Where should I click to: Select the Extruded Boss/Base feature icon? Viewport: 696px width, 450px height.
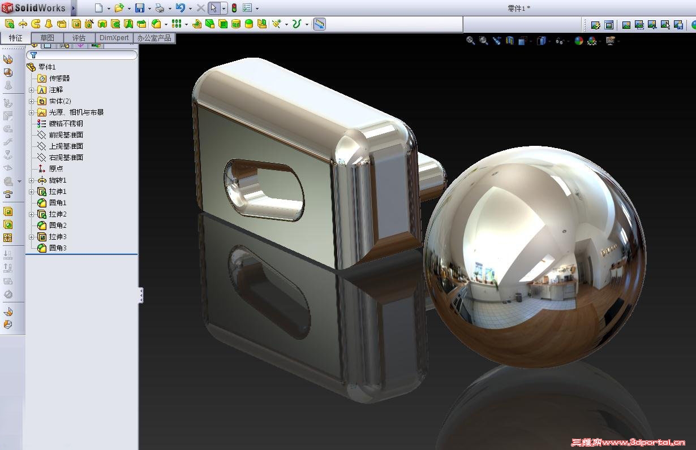tap(9, 24)
